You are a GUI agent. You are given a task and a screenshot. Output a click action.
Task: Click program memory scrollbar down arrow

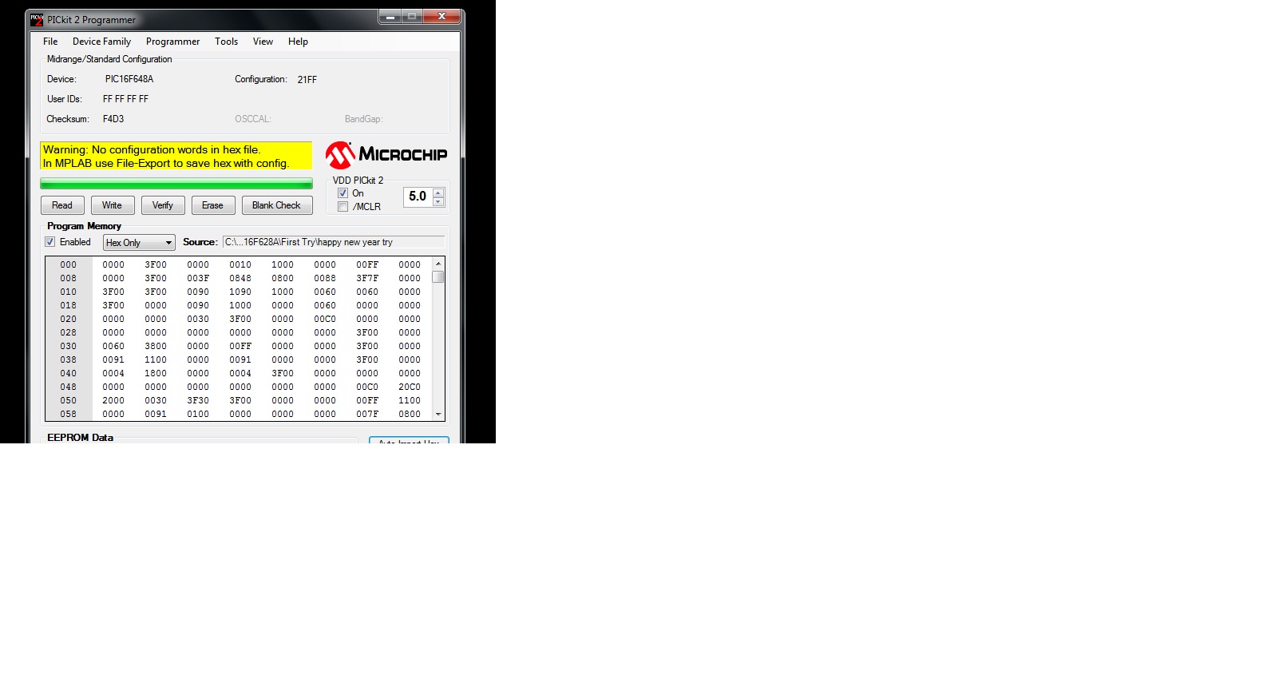(x=438, y=415)
